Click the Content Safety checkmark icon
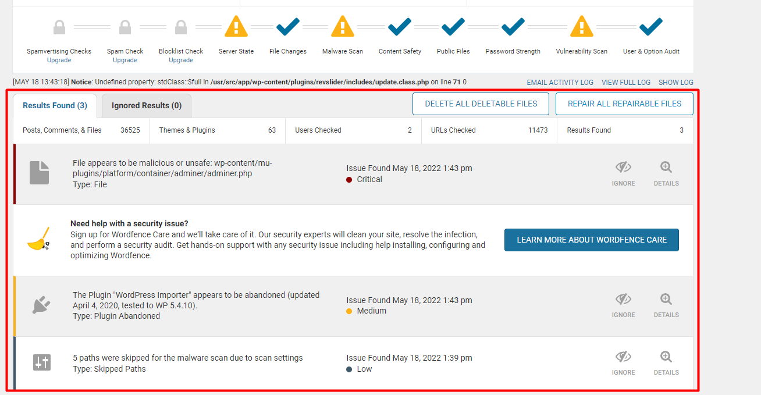The image size is (761, 395). [x=400, y=26]
